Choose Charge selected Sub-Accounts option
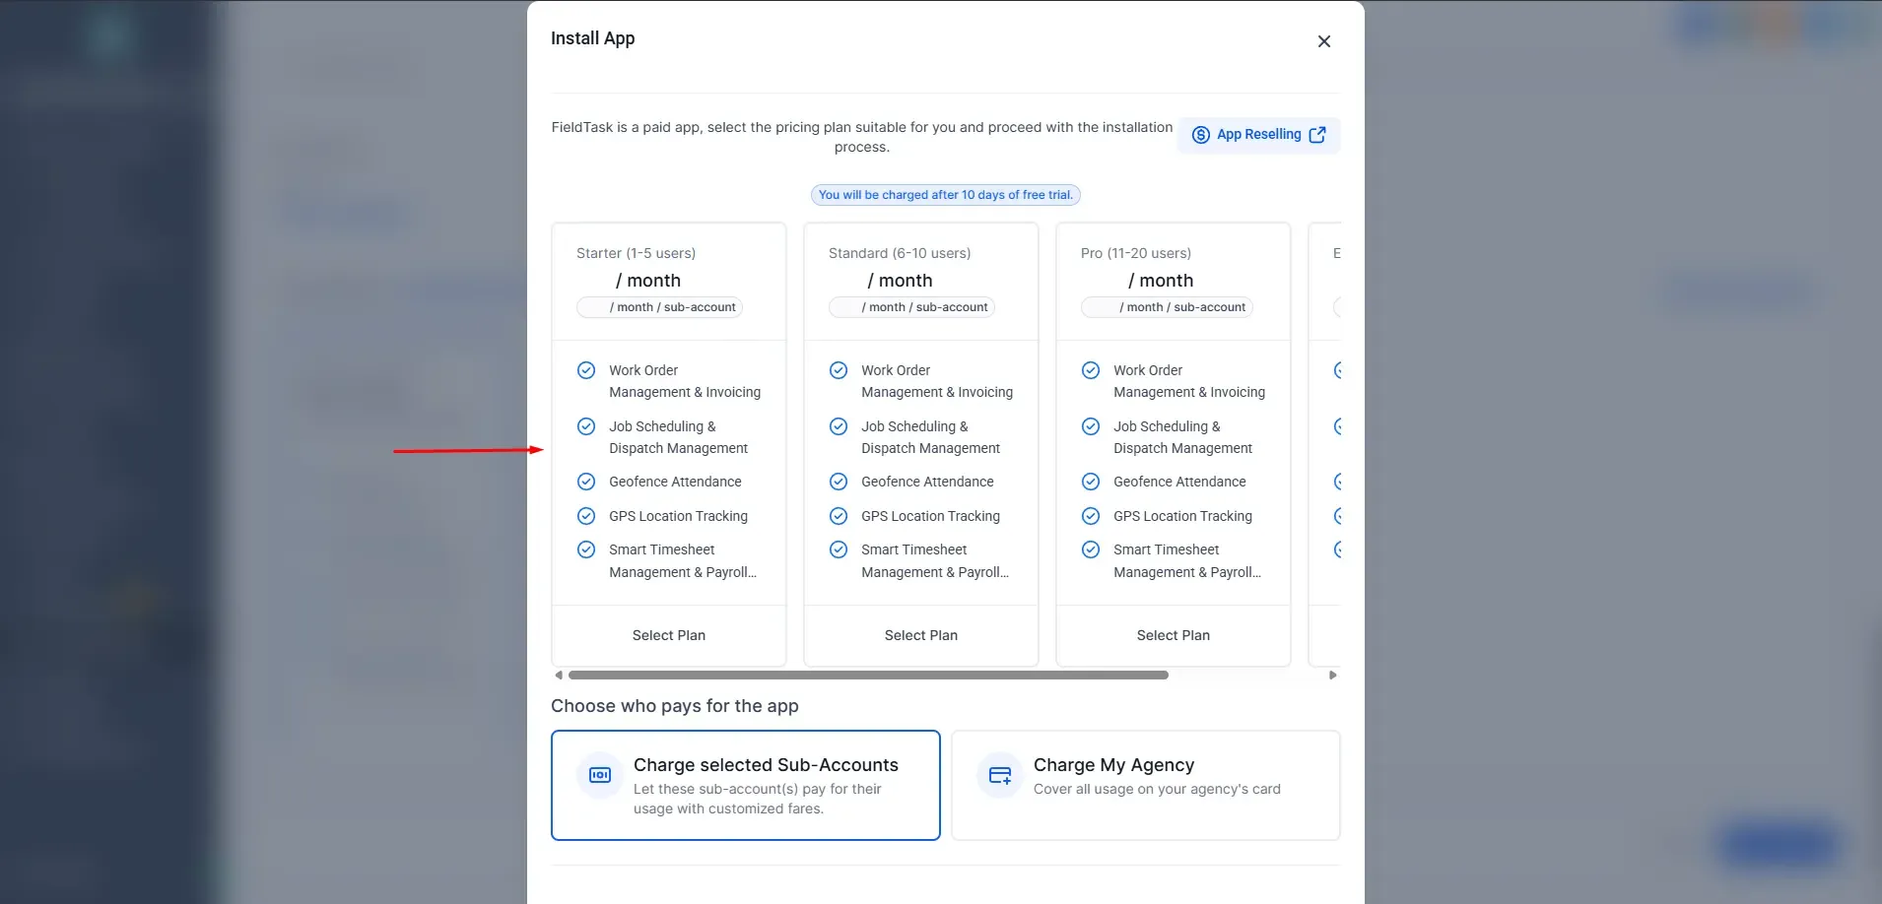This screenshot has width=1882, height=904. click(x=746, y=785)
